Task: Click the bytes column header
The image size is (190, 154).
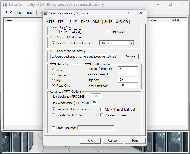Action: pyautogui.click(x=152, y=20)
